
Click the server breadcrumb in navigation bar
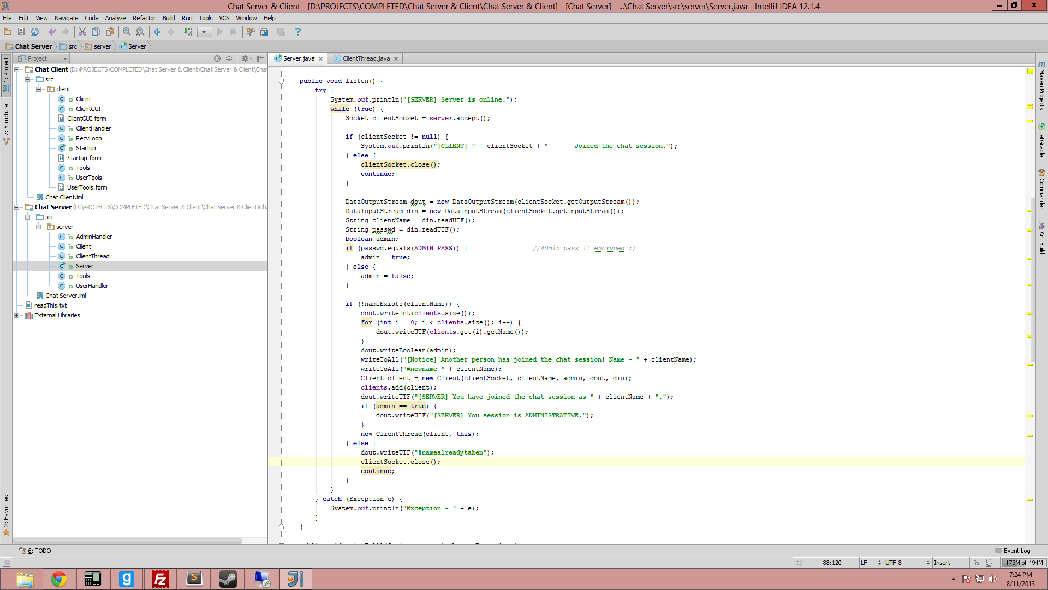point(102,46)
